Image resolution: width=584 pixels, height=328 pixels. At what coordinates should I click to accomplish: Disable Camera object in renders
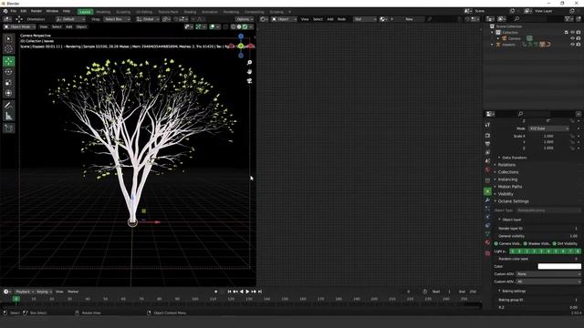pyautogui.click(x=579, y=38)
